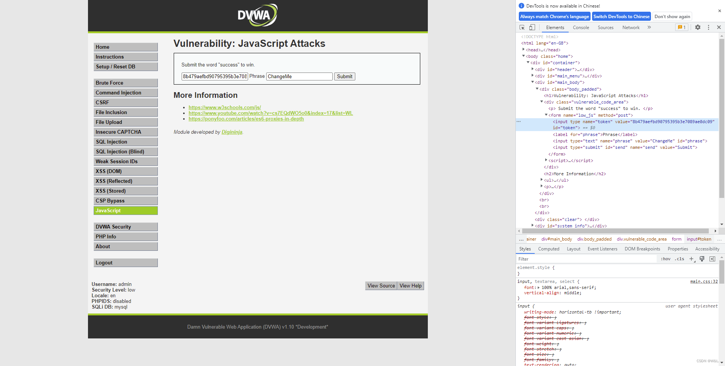
Task: Switch to the Network tab
Action: pyautogui.click(x=631, y=28)
